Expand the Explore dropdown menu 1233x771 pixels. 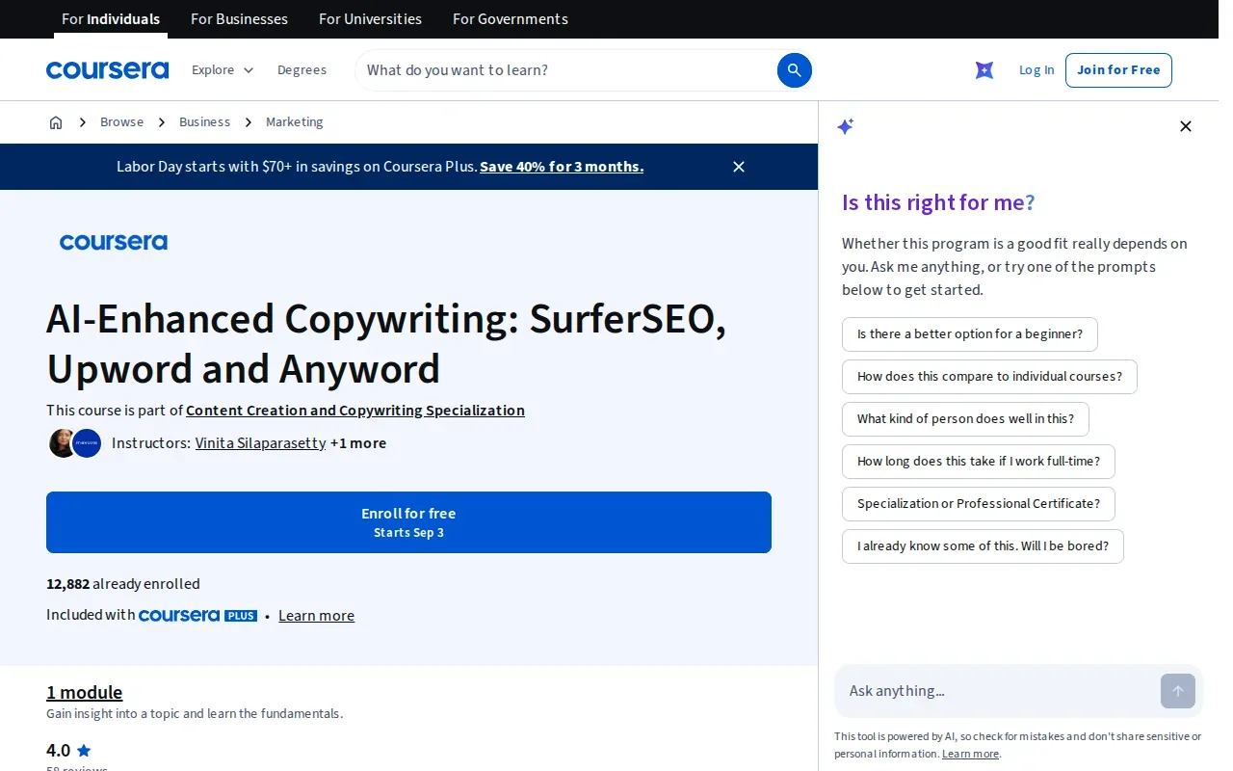click(223, 70)
